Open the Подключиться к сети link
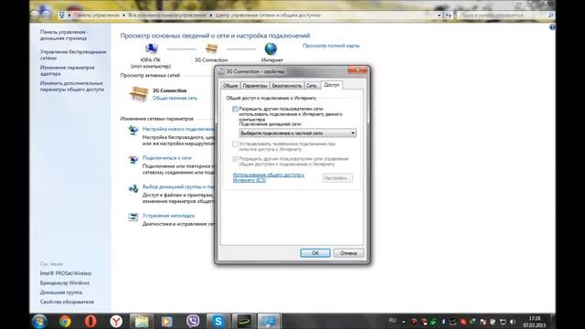This screenshot has height=329, width=585. tap(166, 158)
